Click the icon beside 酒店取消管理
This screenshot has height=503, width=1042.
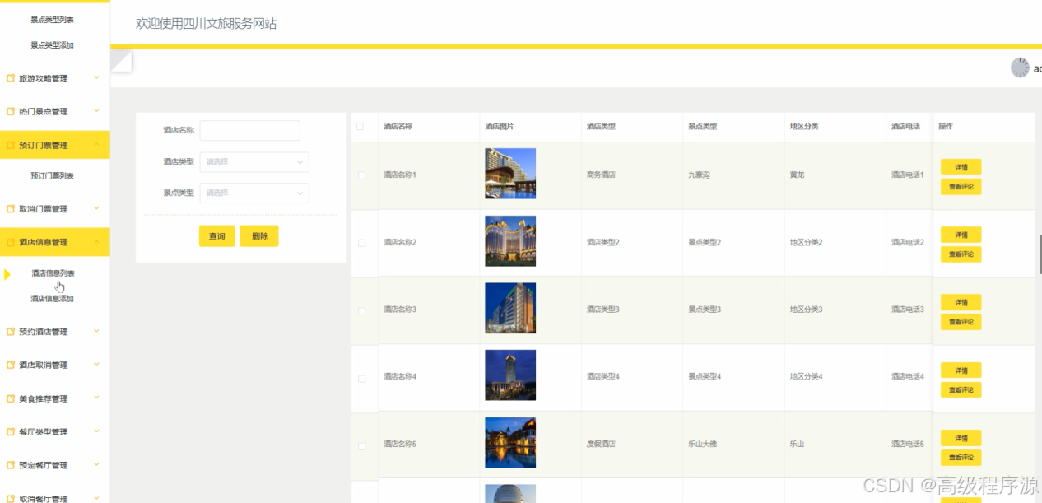click(x=11, y=365)
